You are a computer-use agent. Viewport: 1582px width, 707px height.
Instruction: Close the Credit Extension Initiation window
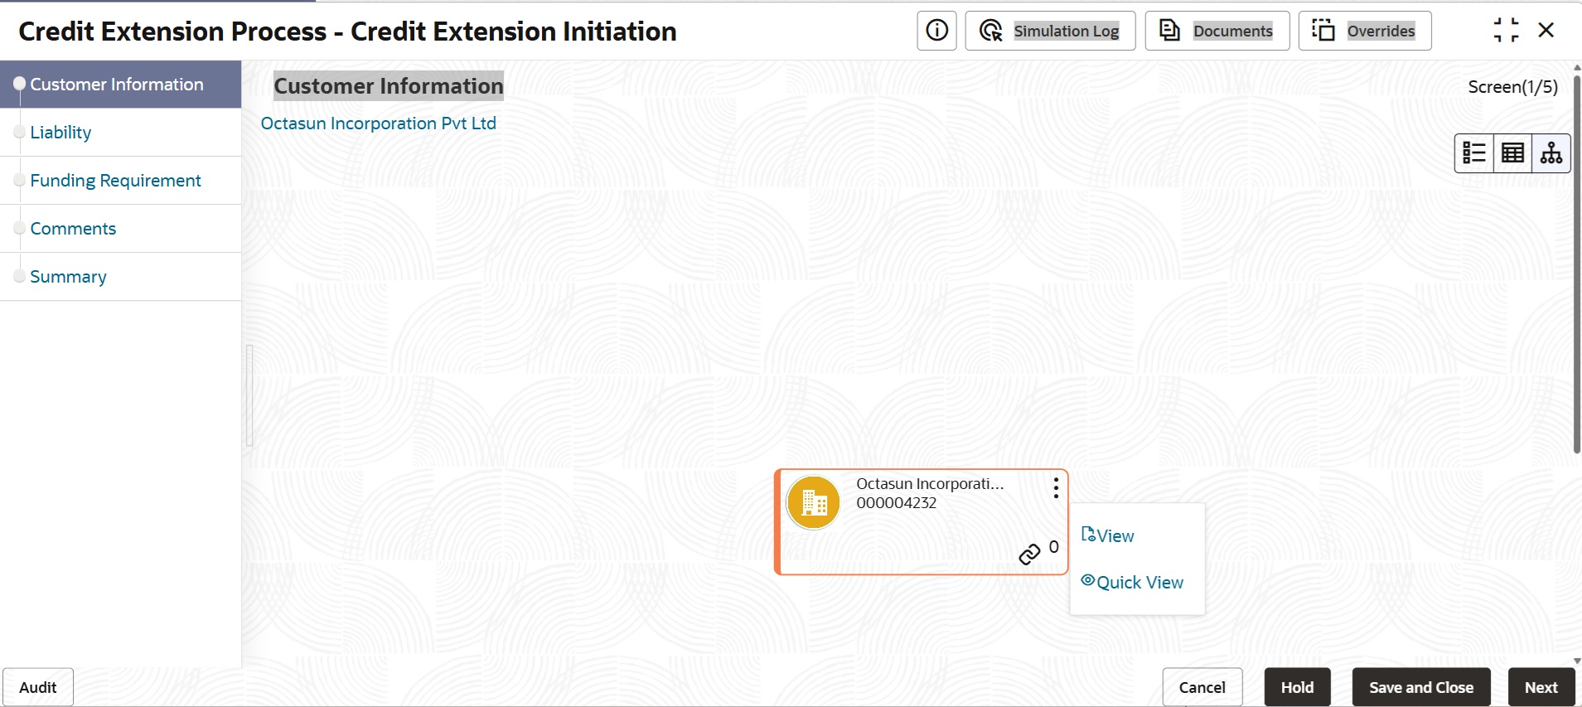click(x=1546, y=31)
